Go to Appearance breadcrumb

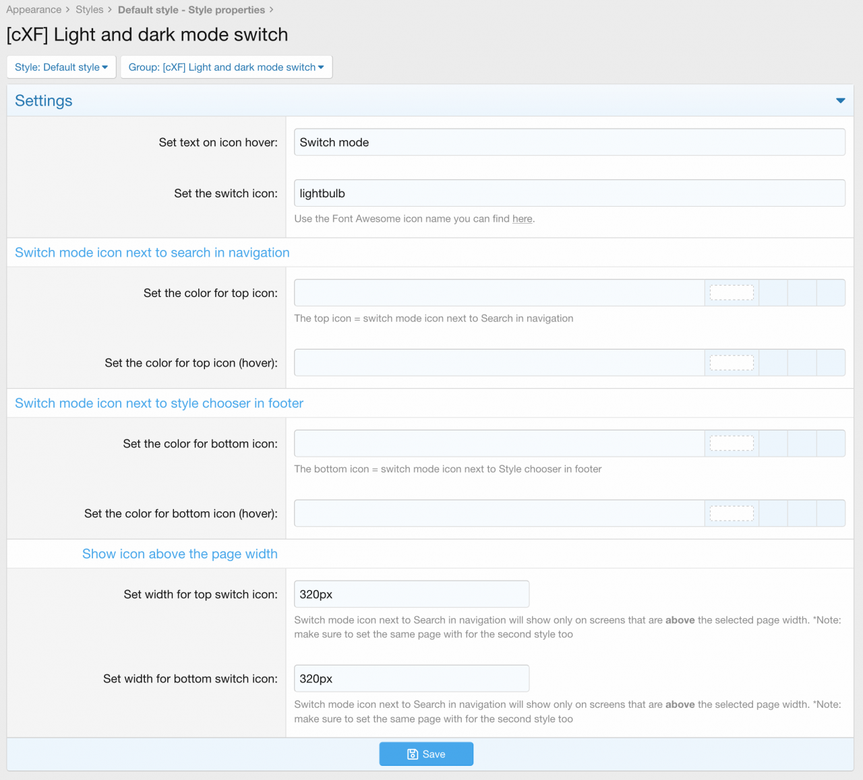(34, 9)
